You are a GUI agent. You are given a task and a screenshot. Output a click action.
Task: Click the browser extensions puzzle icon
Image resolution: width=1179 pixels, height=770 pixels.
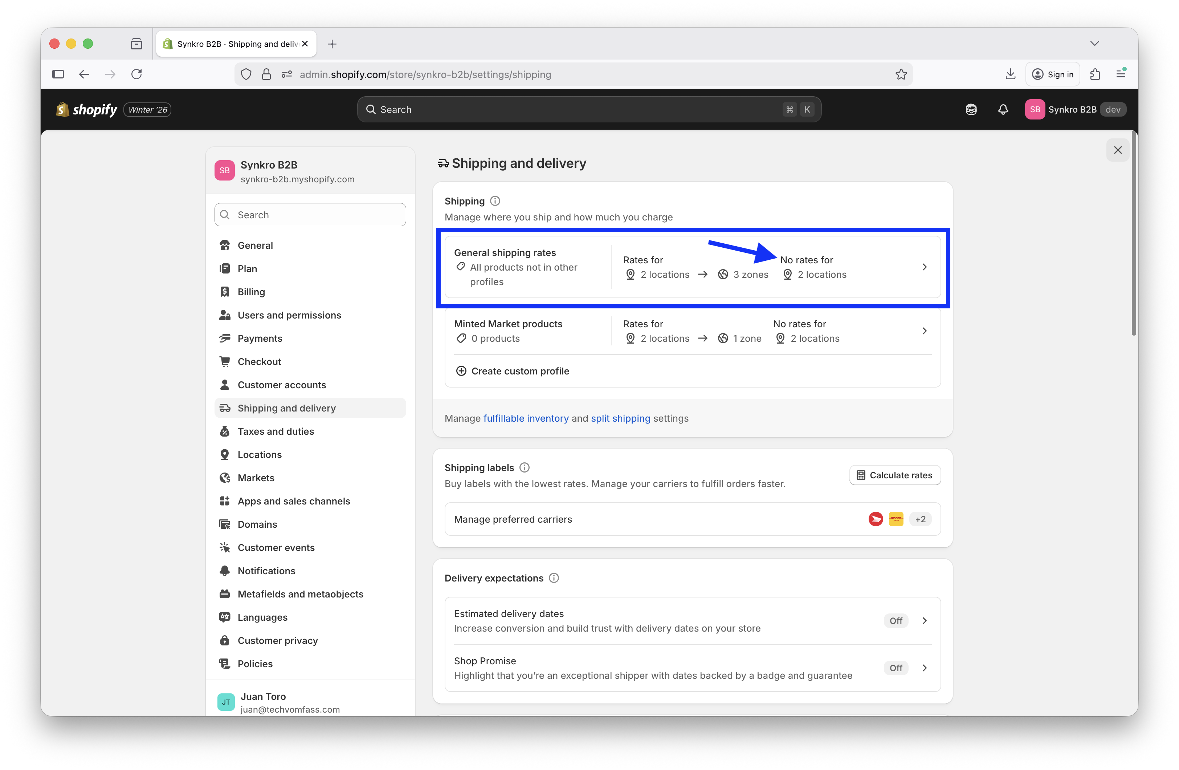click(x=1095, y=74)
